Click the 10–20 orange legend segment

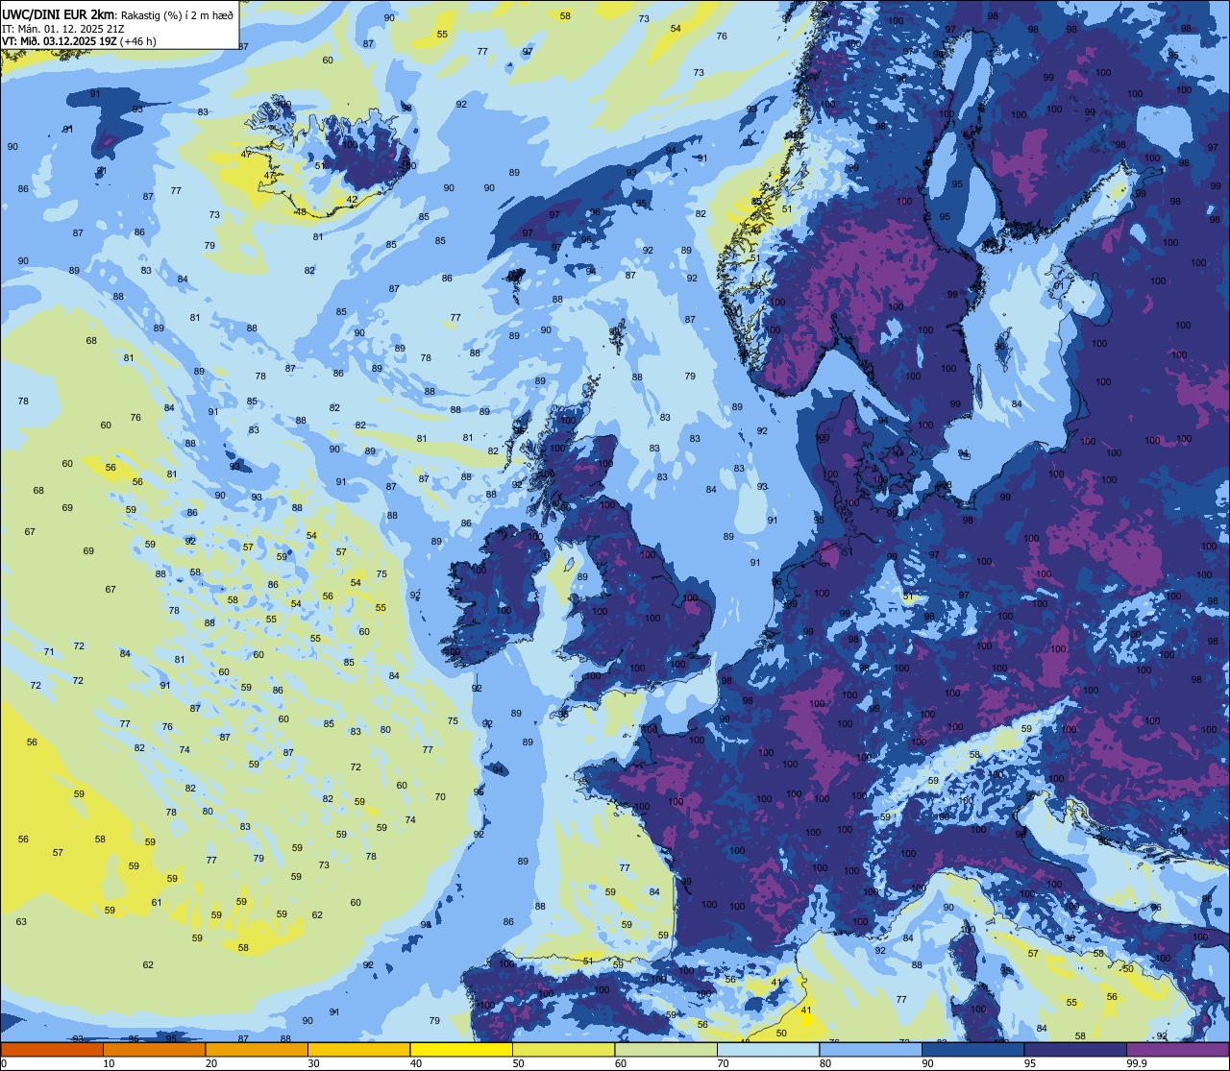pos(154,1050)
